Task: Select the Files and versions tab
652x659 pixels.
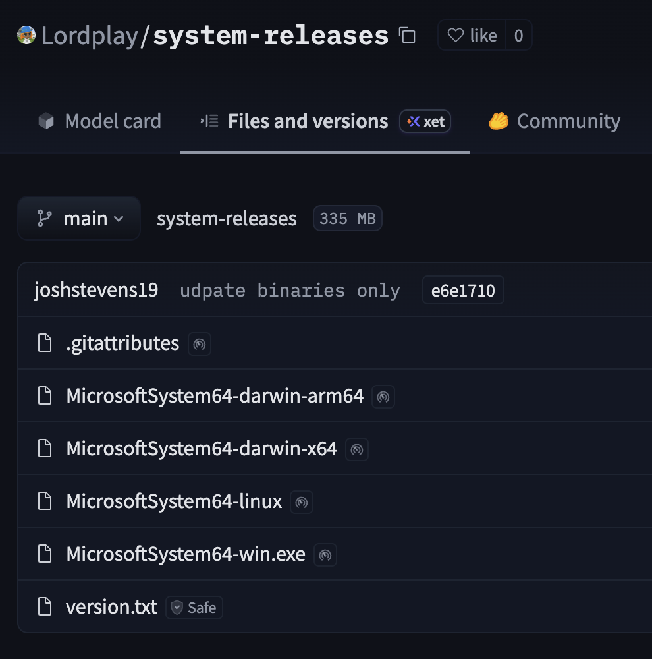Action: coord(308,121)
